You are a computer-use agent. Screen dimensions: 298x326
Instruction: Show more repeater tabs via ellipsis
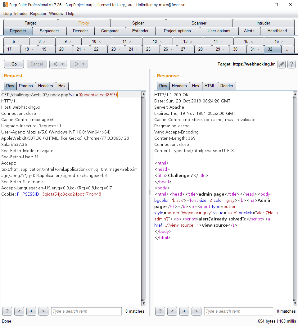(x=288, y=49)
